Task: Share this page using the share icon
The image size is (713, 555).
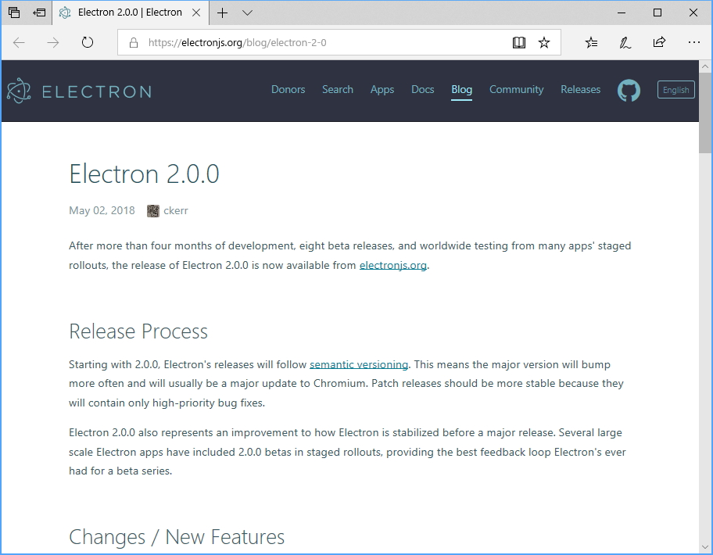Action: [x=659, y=42]
